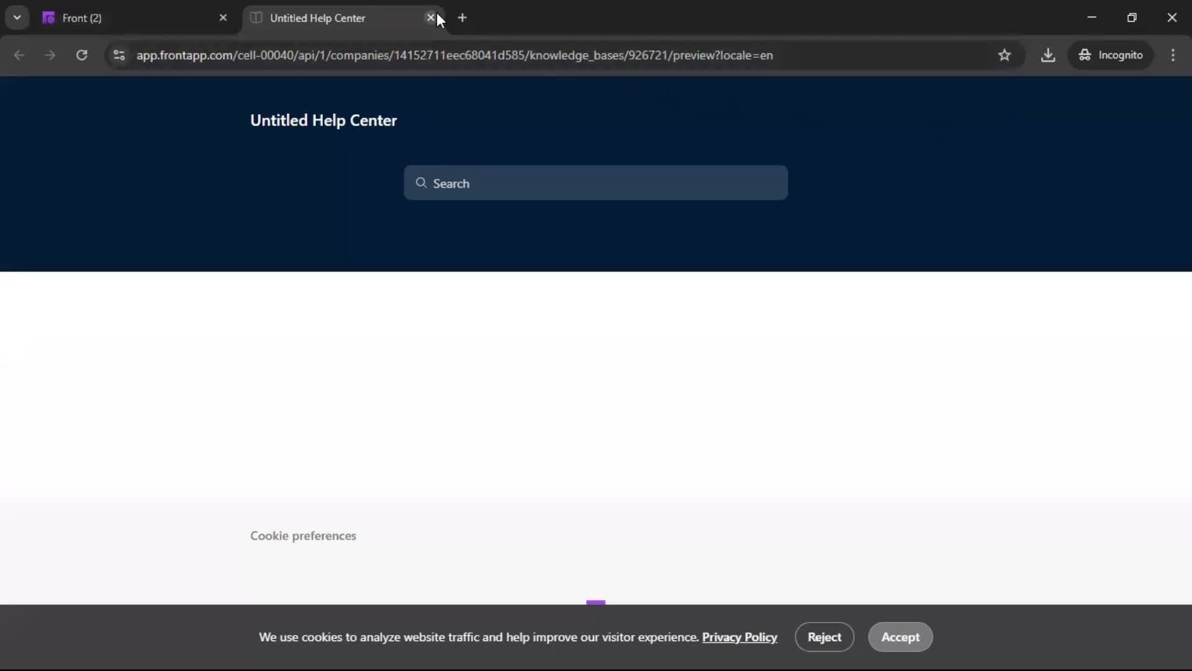1192x671 pixels.
Task: Reload the current page
Action: click(81, 55)
